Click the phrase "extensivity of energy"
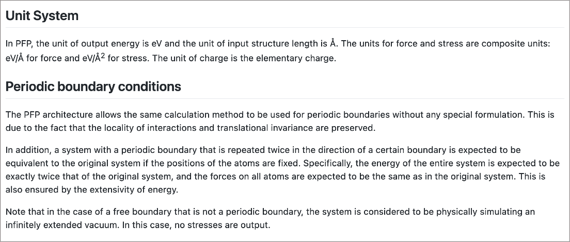The image size is (570, 242). click(x=133, y=189)
